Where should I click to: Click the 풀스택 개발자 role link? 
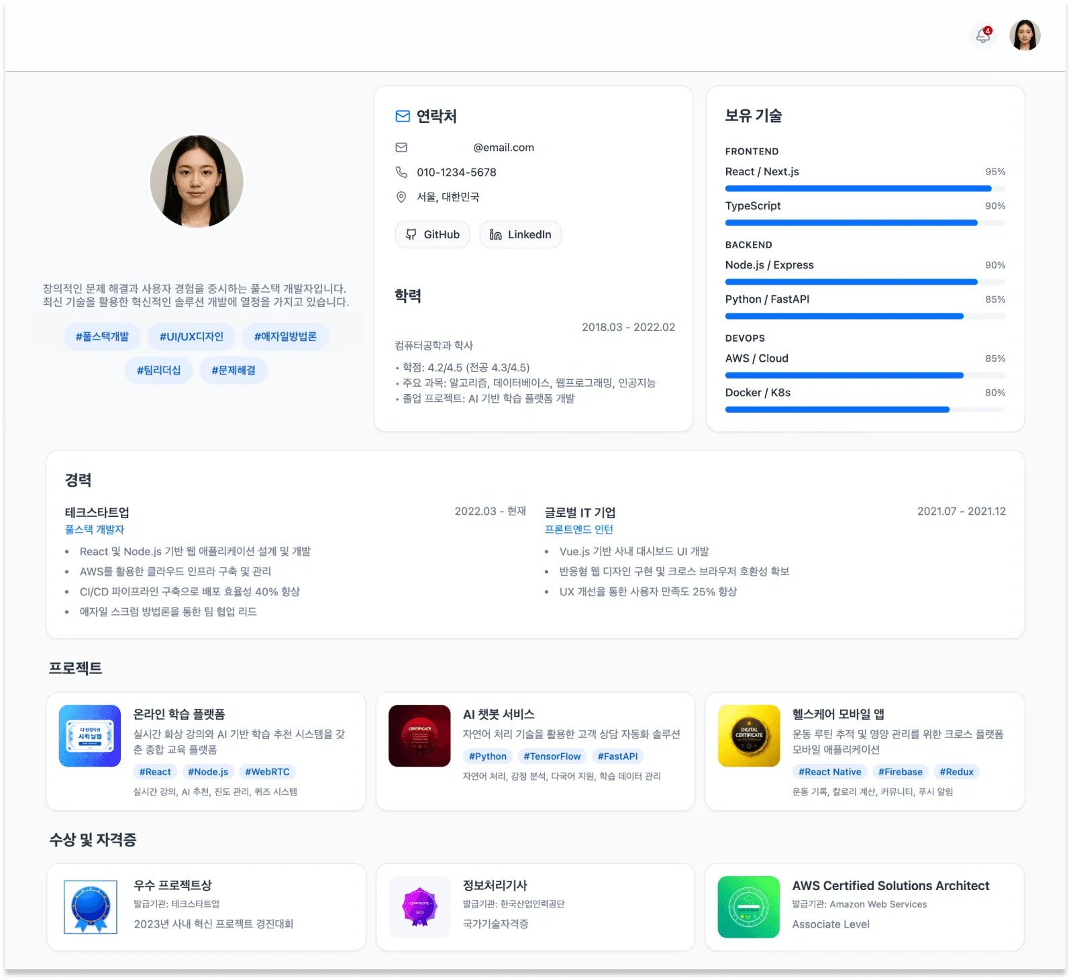click(95, 530)
